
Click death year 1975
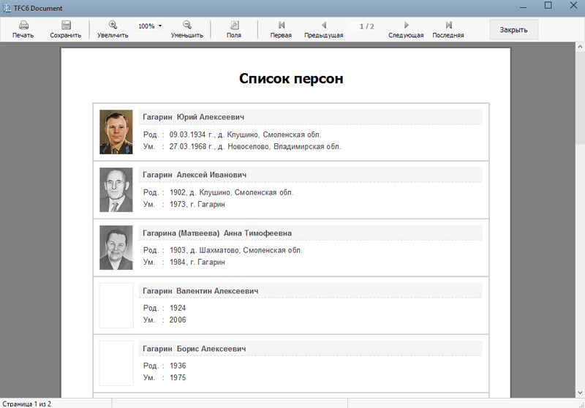pos(178,378)
